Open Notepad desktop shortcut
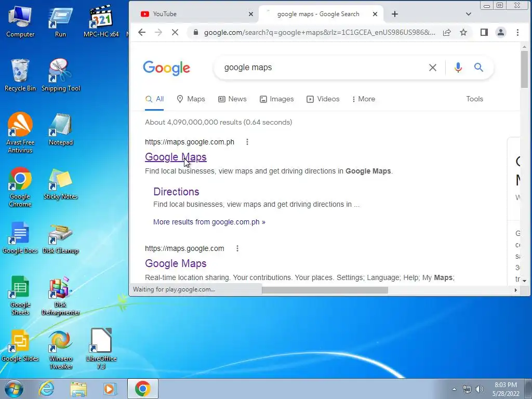This screenshot has width=532, height=399. [60, 129]
